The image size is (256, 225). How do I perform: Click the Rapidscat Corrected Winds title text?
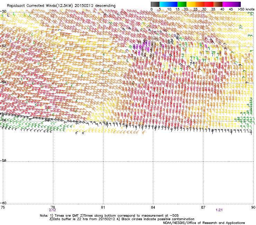point(61,6)
